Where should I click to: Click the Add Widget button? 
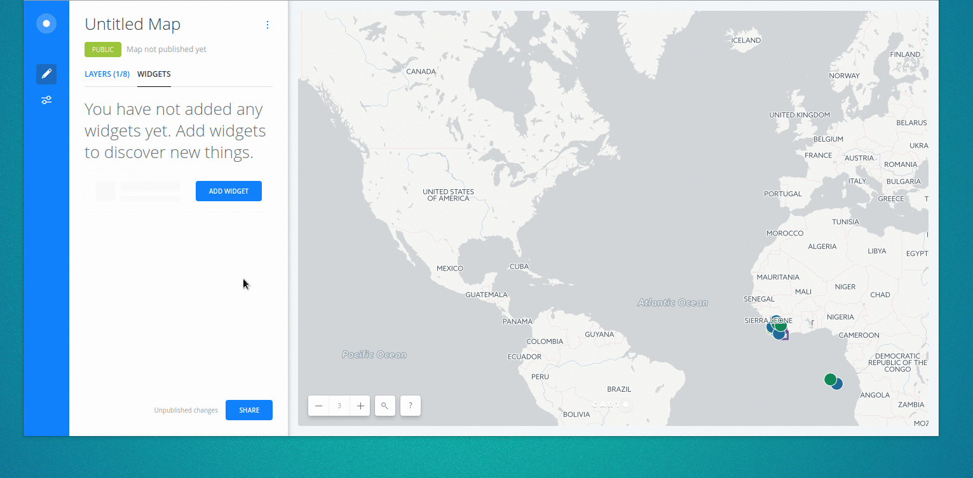point(229,191)
